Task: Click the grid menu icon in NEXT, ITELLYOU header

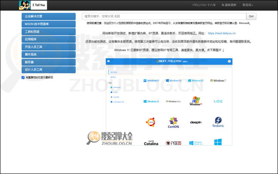Action: (109, 61)
